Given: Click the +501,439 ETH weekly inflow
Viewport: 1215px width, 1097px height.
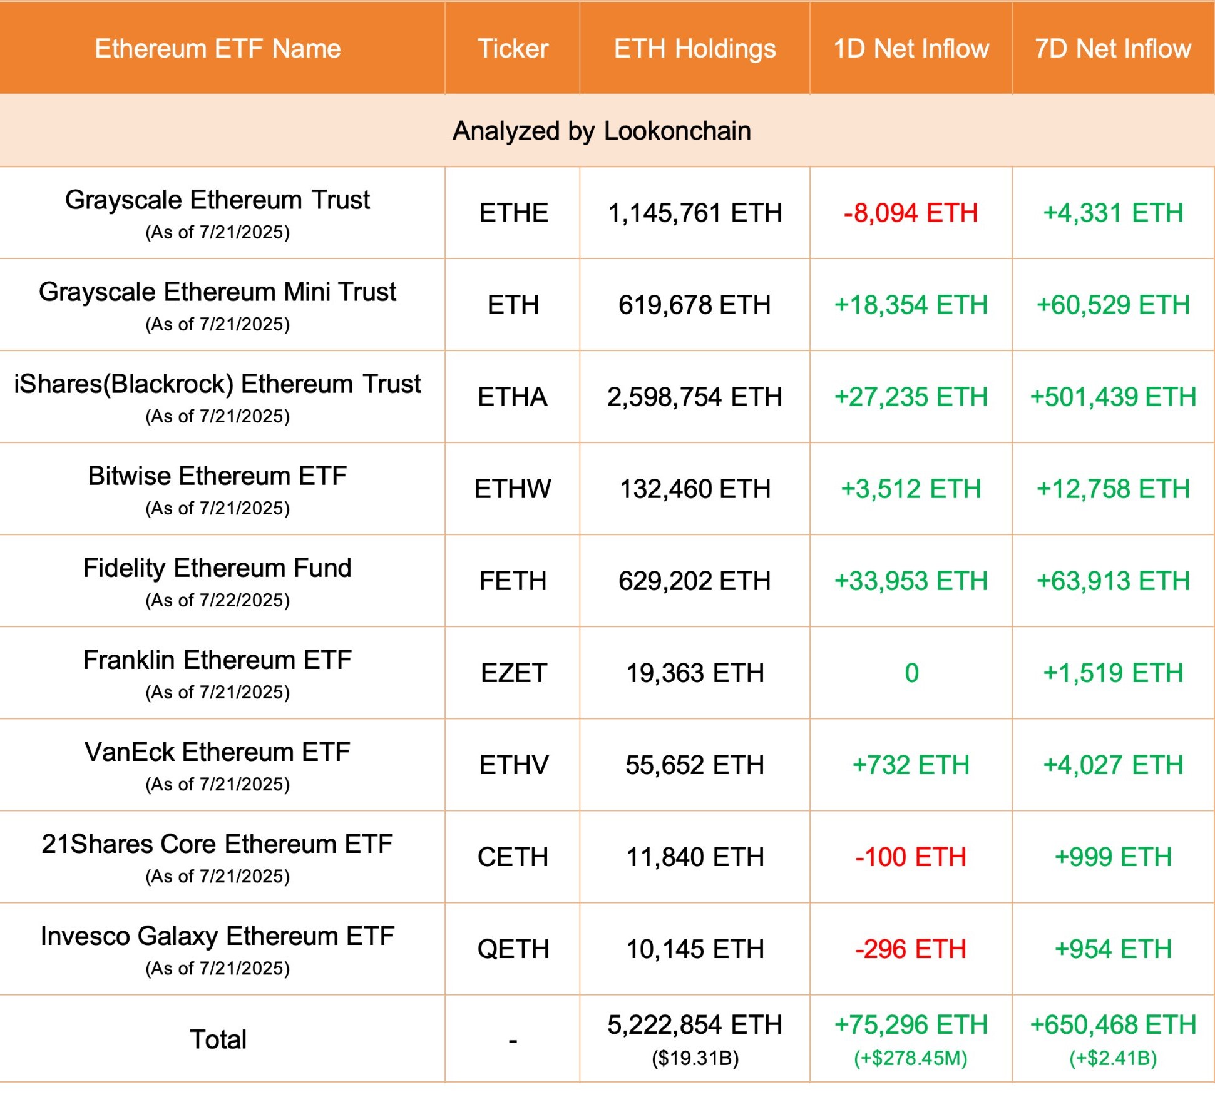Looking at the screenshot, I should 1113,397.
